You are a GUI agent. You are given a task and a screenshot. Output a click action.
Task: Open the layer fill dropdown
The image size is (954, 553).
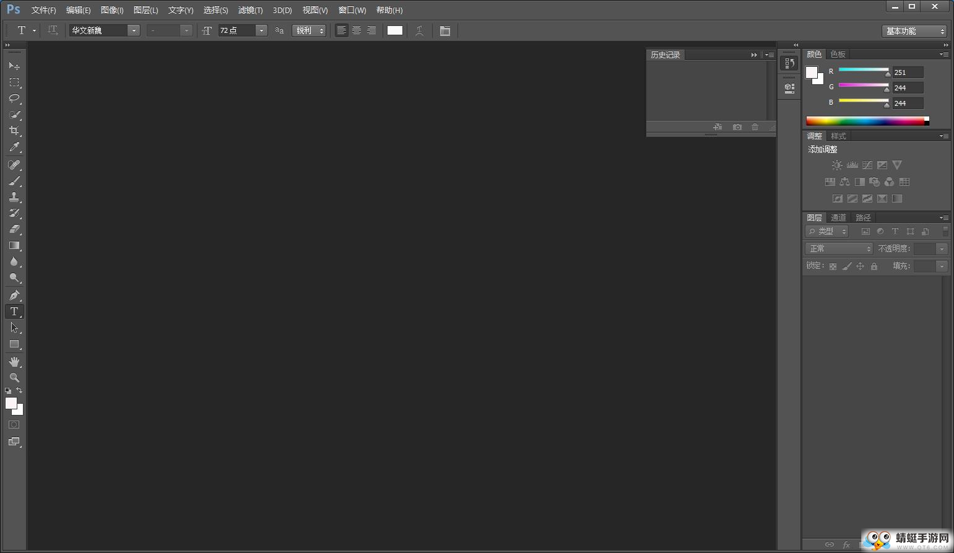(x=942, y=266)
